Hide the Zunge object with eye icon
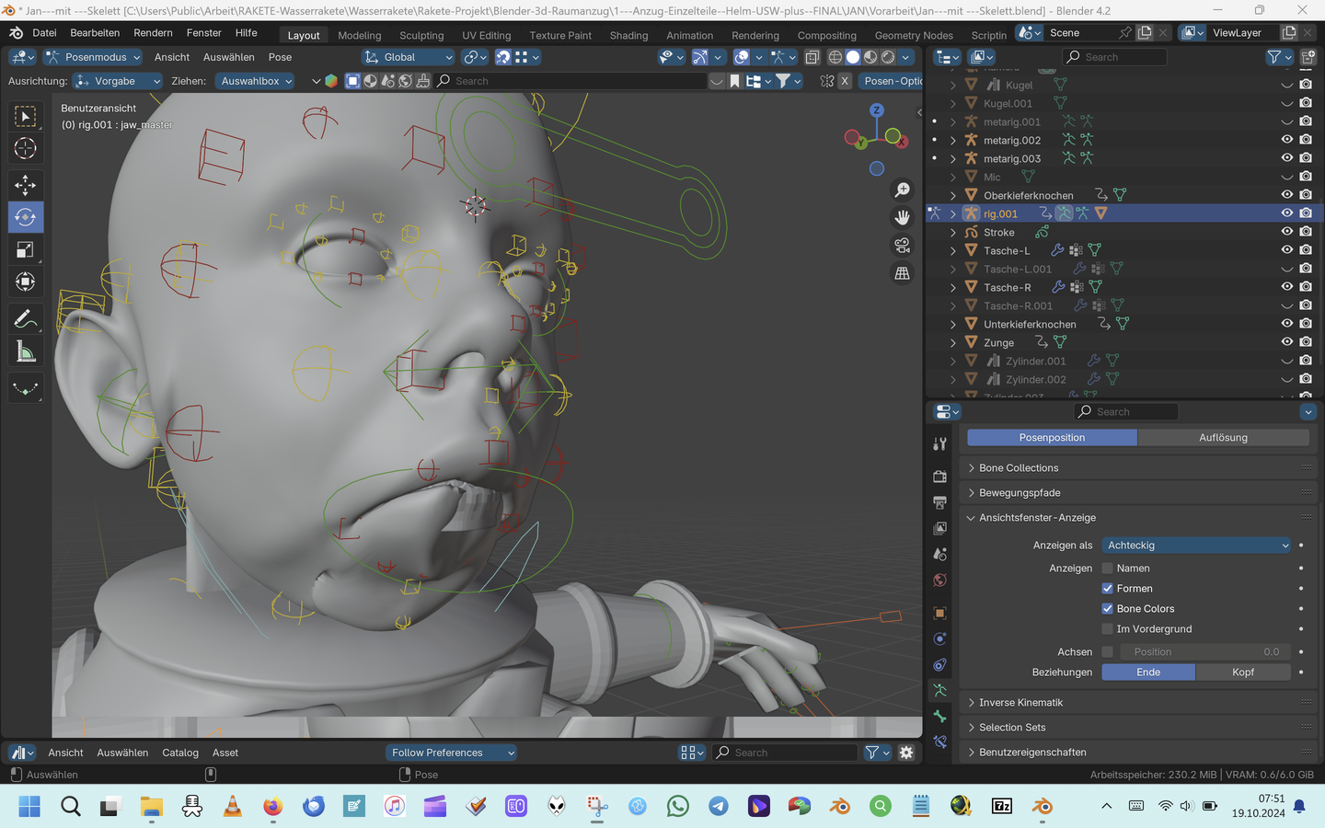Screen dimensions: 1325x828 pyautogui.click(x=1286, y=342)
